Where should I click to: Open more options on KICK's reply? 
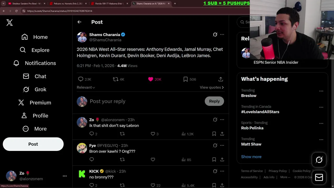point(222,171)
